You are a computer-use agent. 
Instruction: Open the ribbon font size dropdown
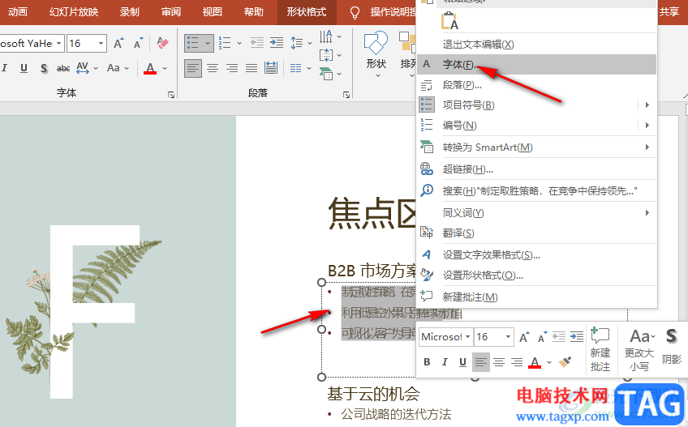click(101, 44)
